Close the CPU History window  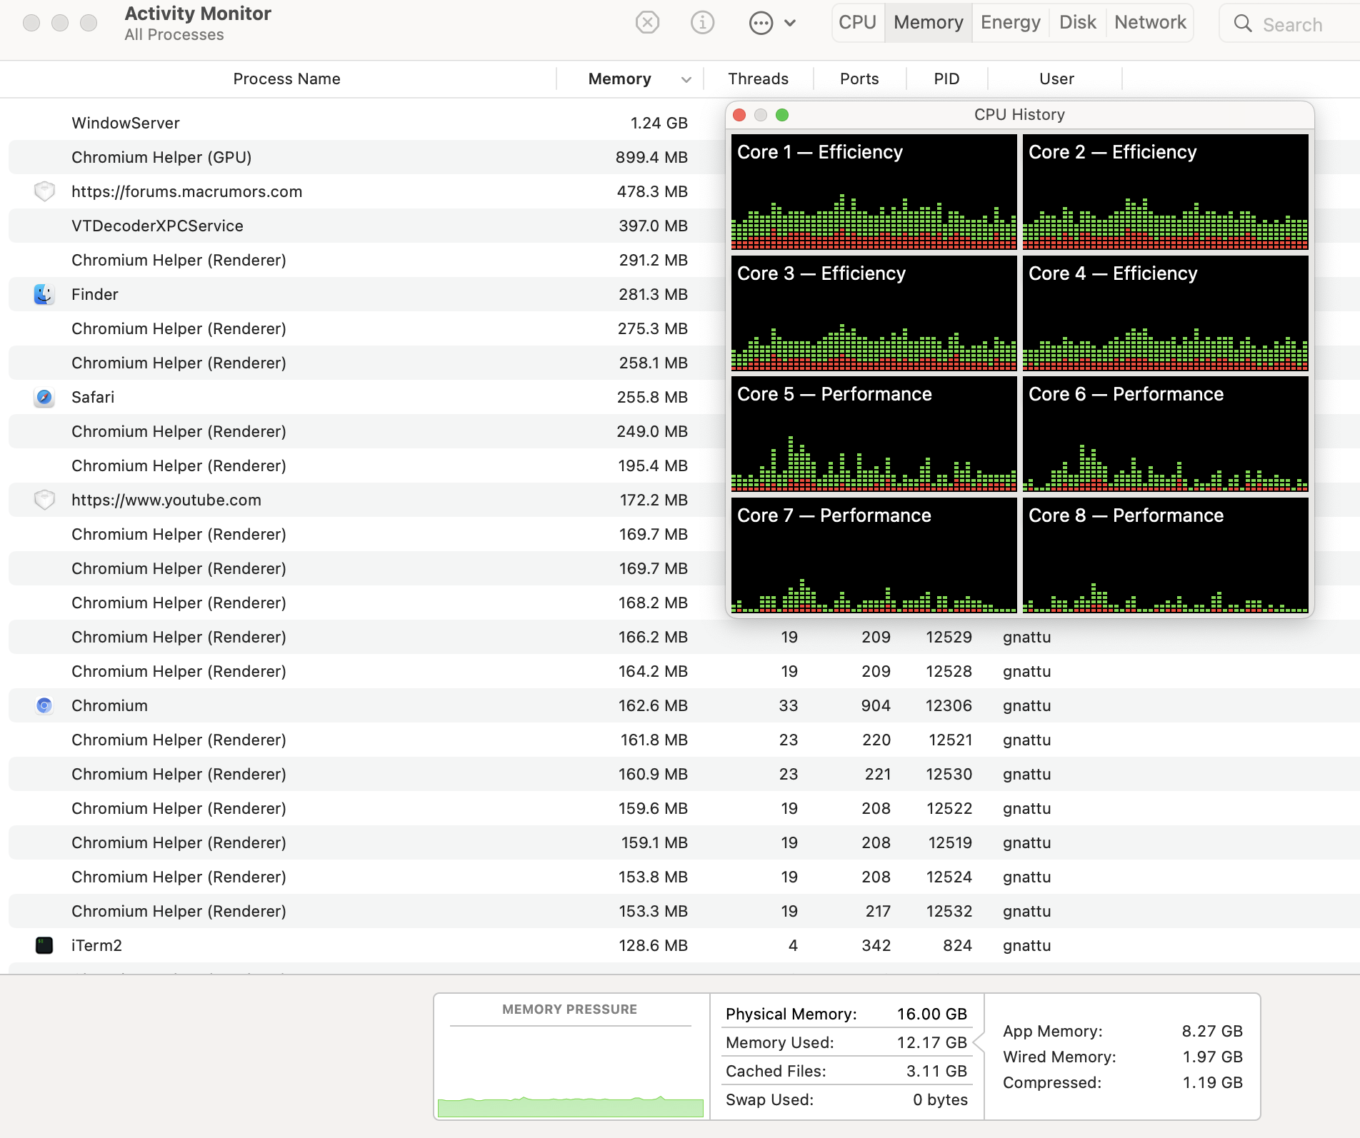coord(740,115)
